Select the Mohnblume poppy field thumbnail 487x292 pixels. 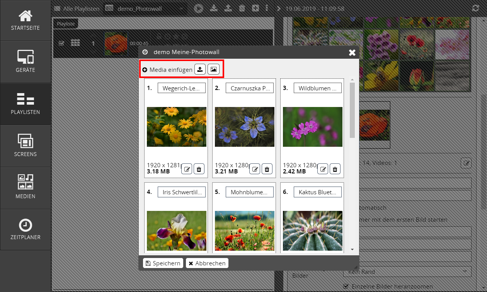coord(245,231)
